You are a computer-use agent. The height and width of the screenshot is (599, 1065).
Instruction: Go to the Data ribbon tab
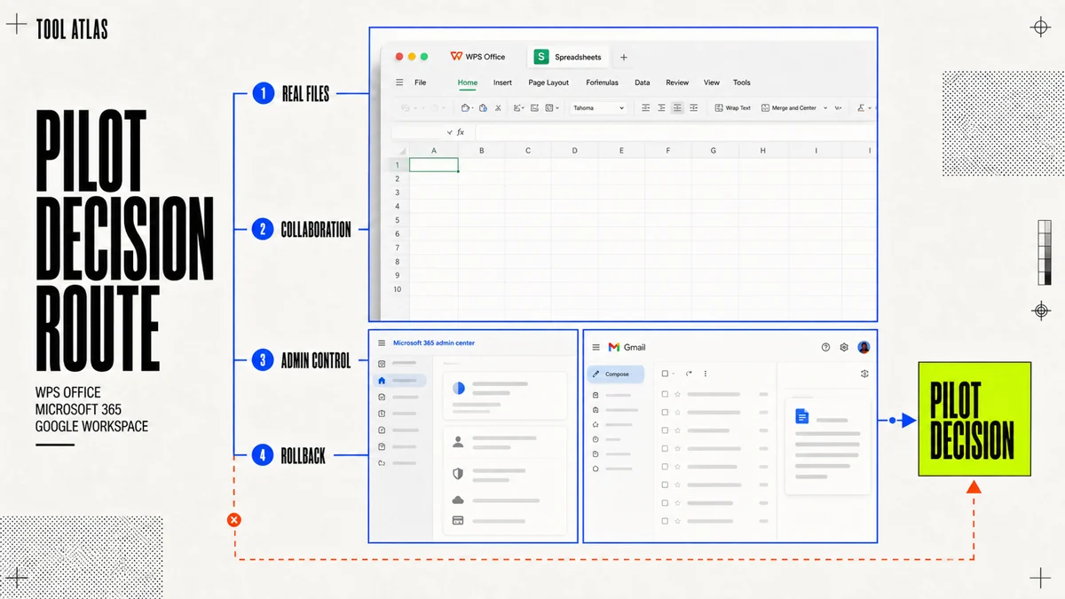pyautogui.click(x=643, y=83)
